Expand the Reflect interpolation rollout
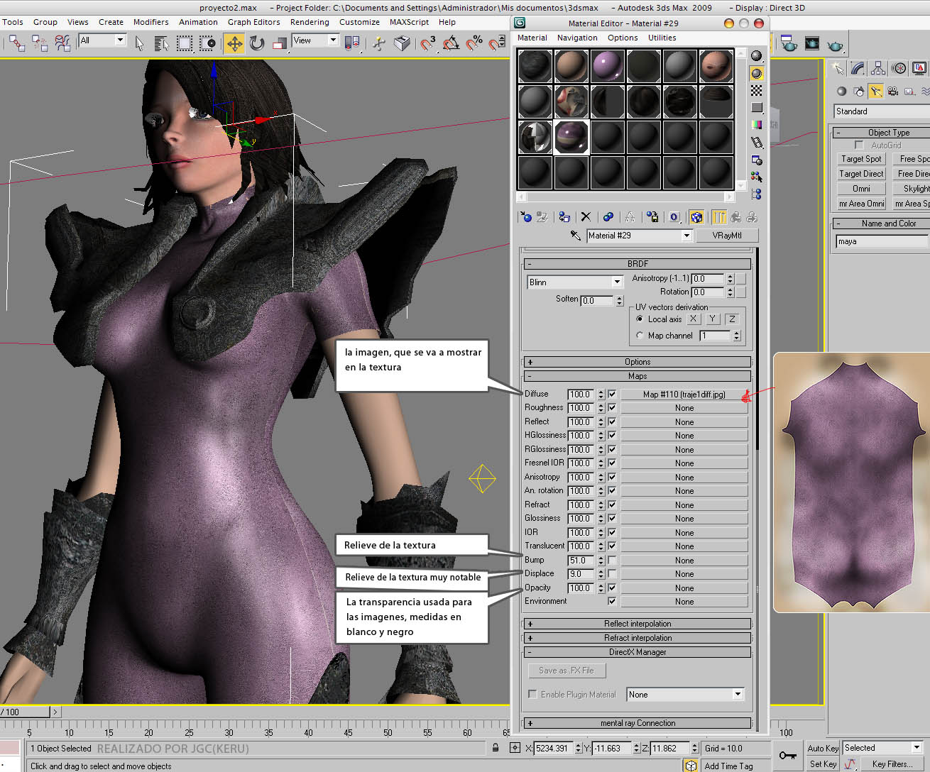 pos(637,624)
